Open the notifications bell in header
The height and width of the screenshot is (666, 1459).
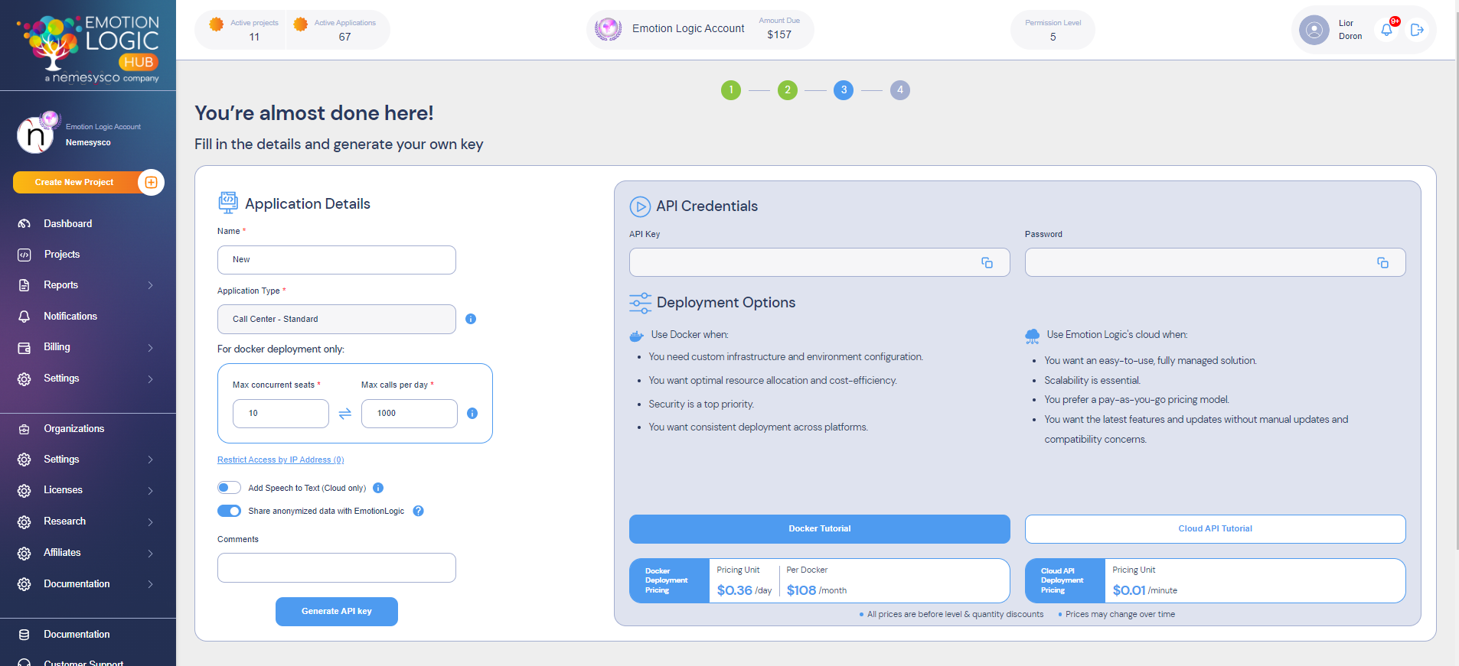click(1386, 30)
